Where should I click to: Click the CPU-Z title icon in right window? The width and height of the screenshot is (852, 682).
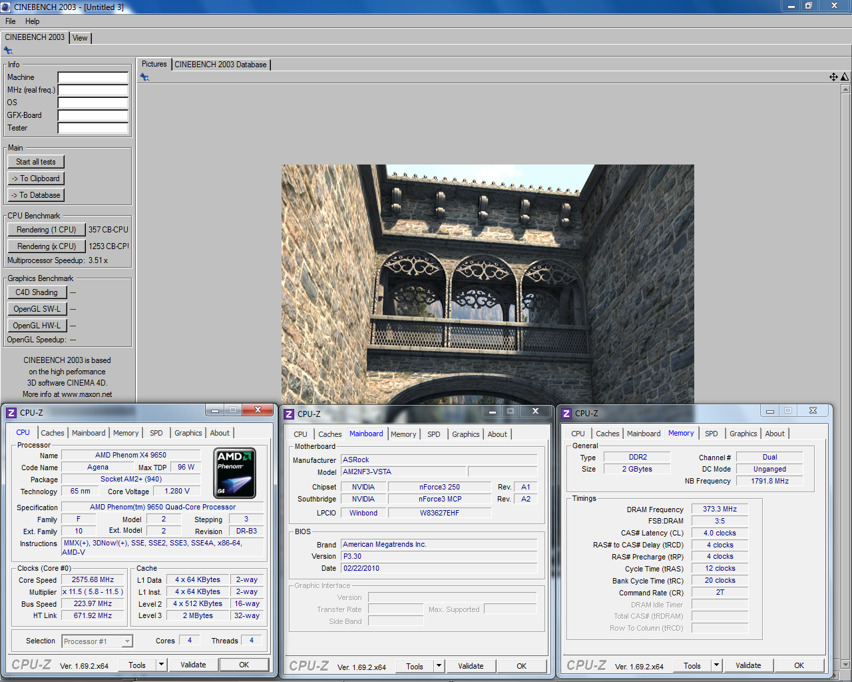click(x=566, y=414)
